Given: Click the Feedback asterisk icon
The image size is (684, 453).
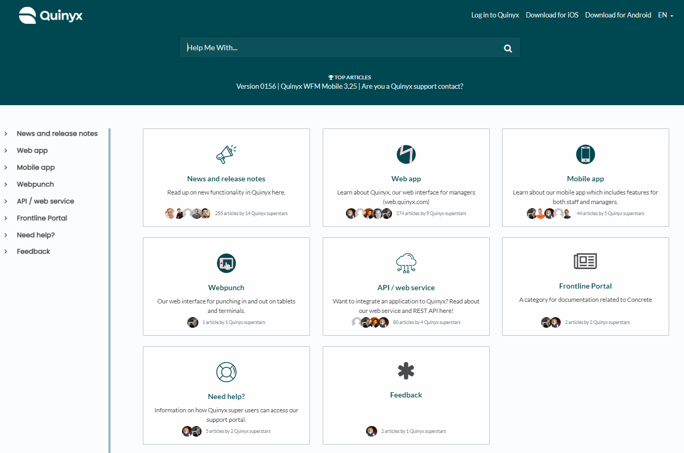Looking at the screenshot, I should pos(406,371).
